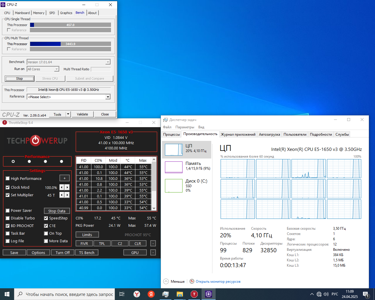375x300 pixels.
Task: Select the ЦП graph thumbnail in sidebar
Action: pos(174,150)
